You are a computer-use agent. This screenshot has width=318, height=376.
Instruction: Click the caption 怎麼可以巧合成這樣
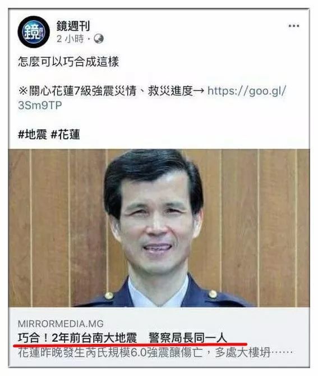68,62
